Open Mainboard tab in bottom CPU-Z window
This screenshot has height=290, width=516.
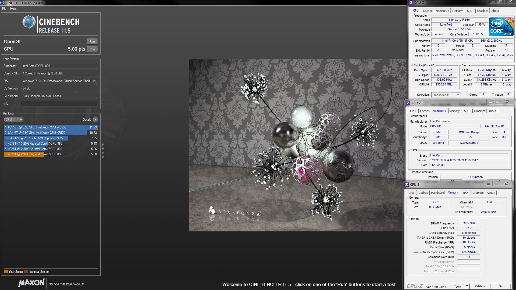coord(438,193)
